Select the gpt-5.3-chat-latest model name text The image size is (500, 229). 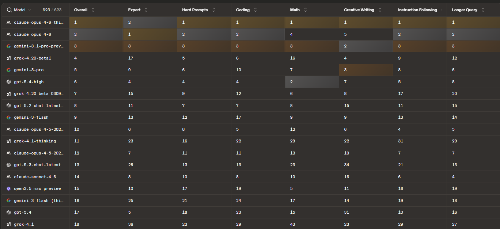37,165
